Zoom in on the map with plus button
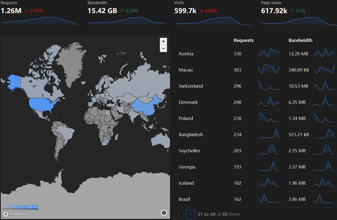This screenshot has width=337, height=220. (163, 41)
